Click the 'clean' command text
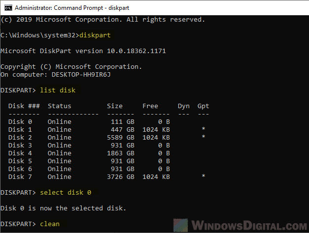 (50, 224)
